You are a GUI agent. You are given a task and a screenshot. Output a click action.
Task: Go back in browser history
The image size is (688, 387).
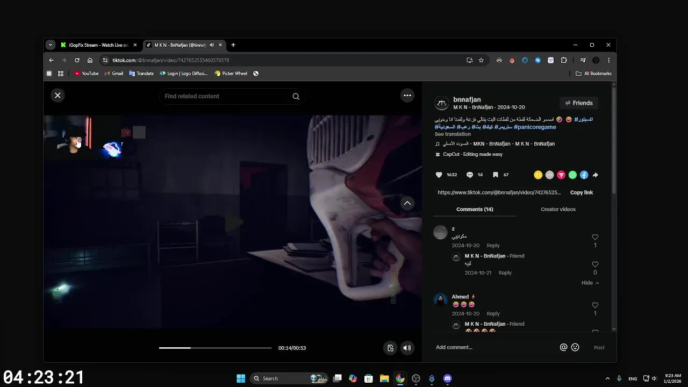point(51,60)
